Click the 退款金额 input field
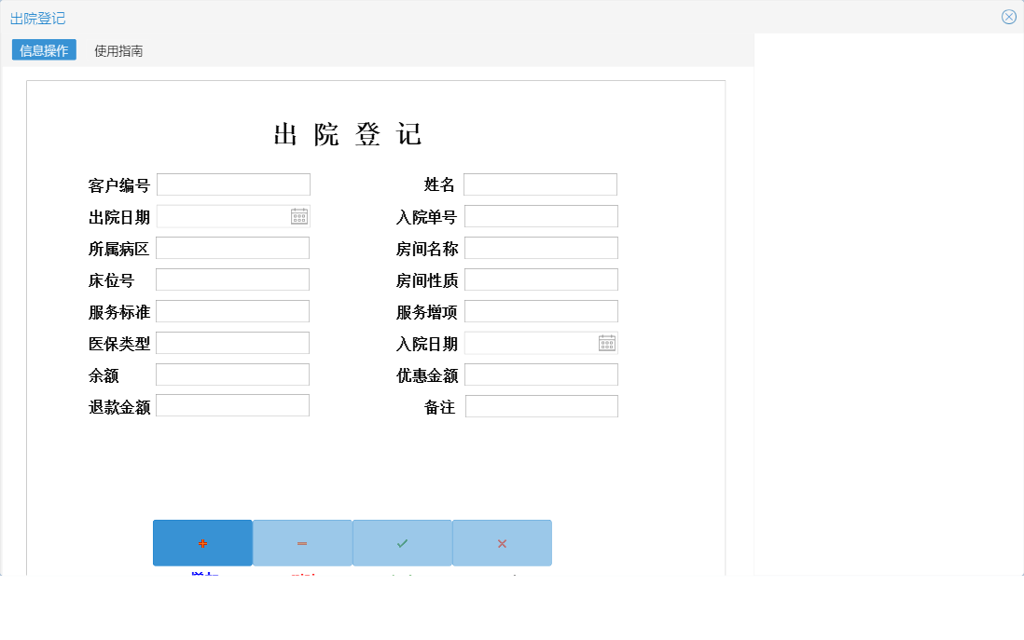1024x640 pixels. (x=233, y=404)
